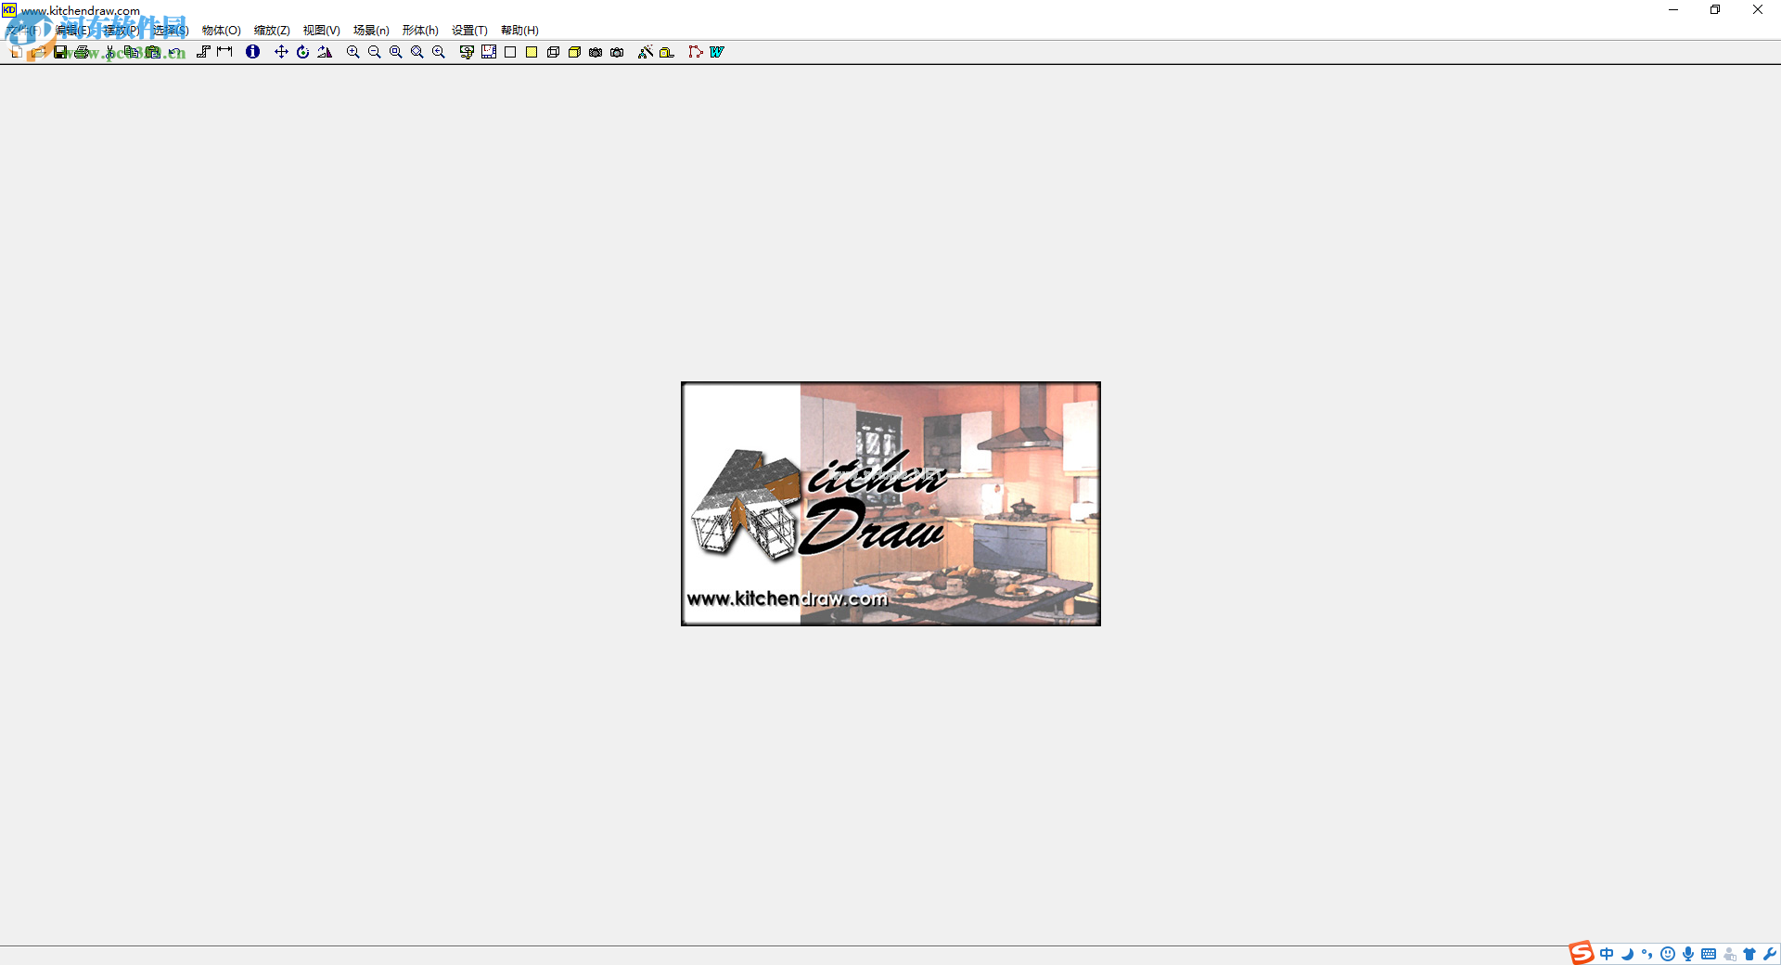Open the 缩放(Z) menu

tap(272, 31)
